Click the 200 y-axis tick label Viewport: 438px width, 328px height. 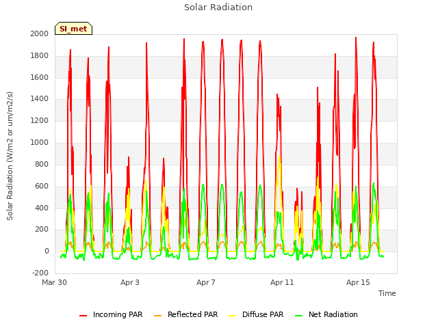pos(42,230)
